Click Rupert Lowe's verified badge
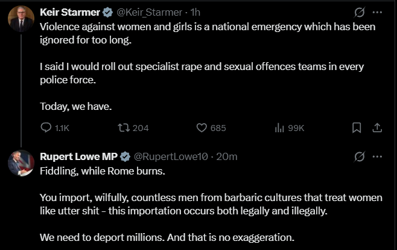The image size is (397, 250). (125, 157)
